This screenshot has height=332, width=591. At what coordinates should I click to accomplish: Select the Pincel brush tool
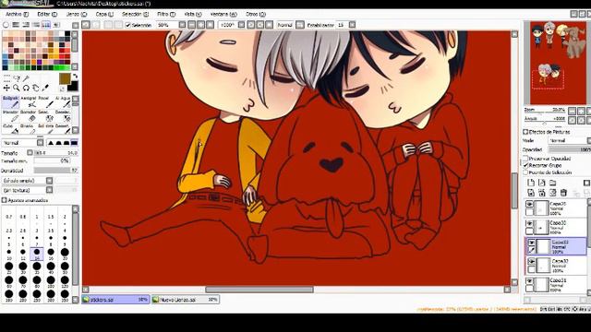(x=45, y=101)
